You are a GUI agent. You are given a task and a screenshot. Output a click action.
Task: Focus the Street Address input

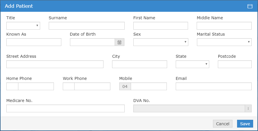pyautogui.click(x=55, y=64)
